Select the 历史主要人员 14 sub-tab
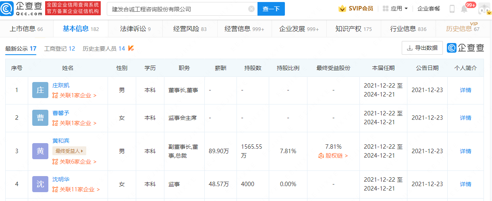The height and width of the screenshot is (201, 492). click(104, 49)
